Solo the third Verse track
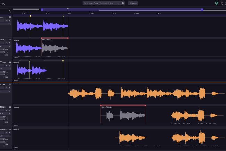The image size is (226, 151). point(6,65)
